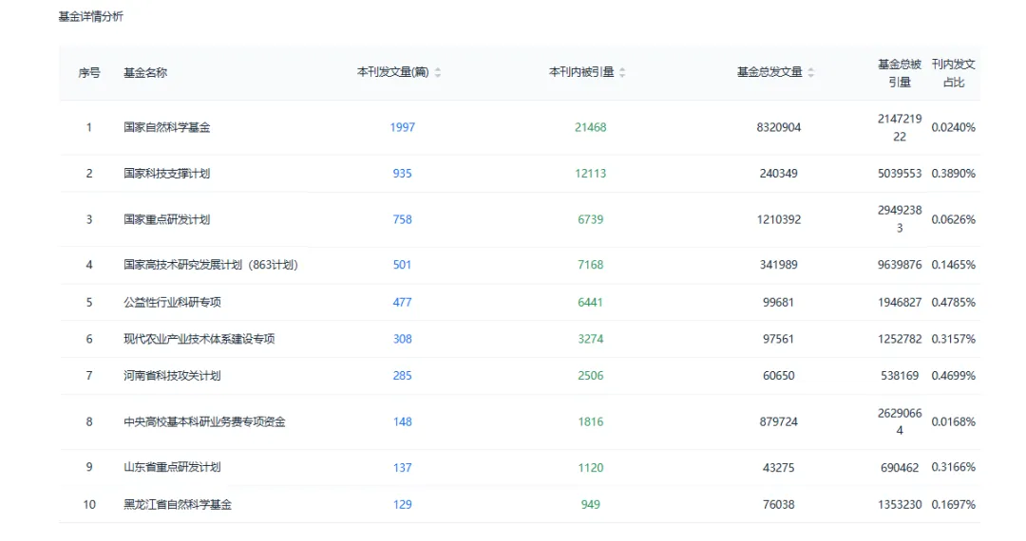Open publication count 758 link
This screenshot has width=1026, height=541.
point(403,219)
